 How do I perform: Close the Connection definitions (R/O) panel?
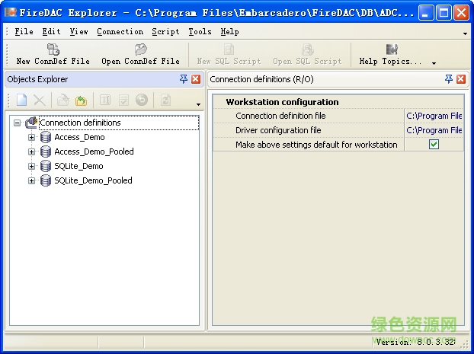coord(461,79)
